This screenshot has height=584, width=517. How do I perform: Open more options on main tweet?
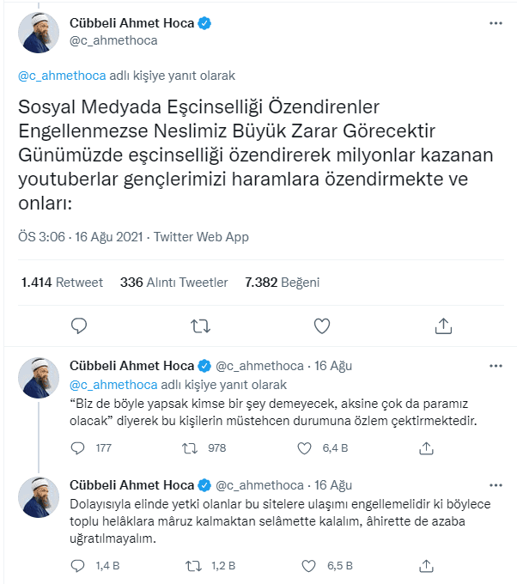tap(496, 23)
